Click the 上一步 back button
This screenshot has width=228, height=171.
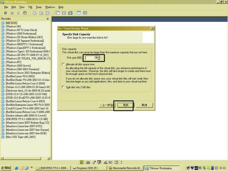[107, 105]
